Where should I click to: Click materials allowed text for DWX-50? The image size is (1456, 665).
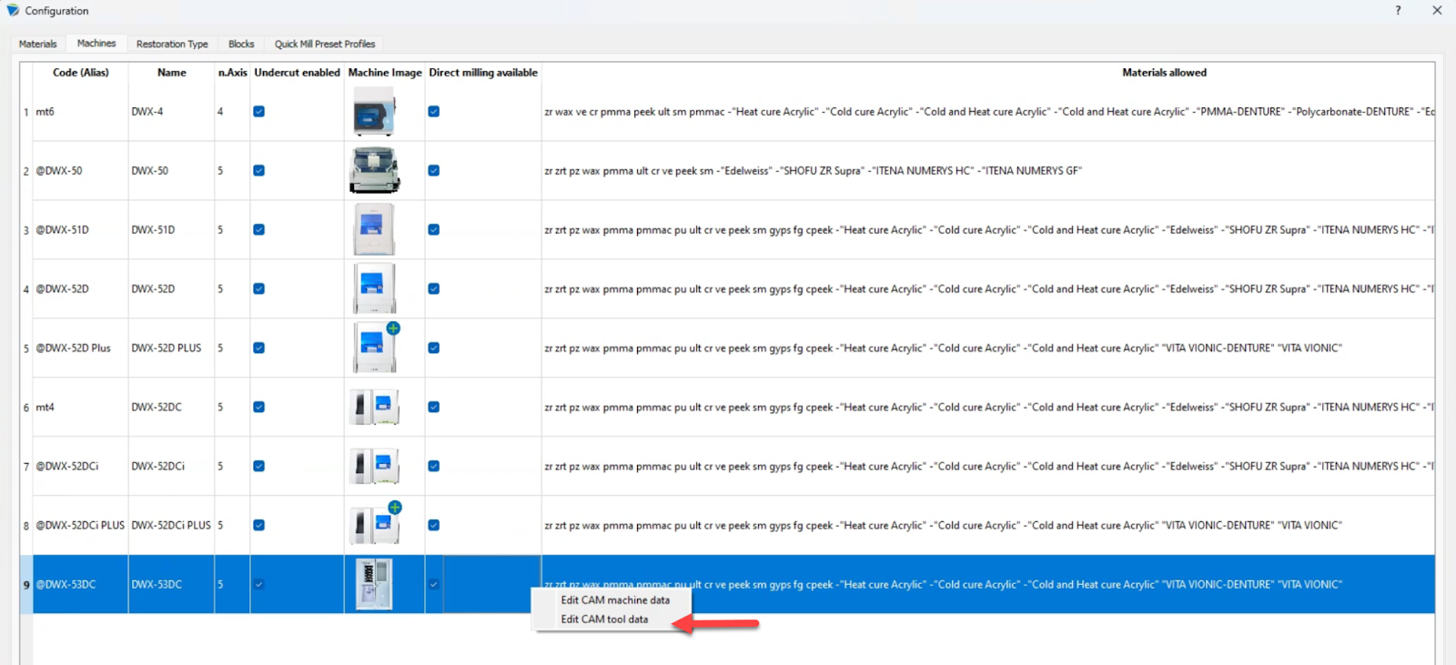(813, 171)
